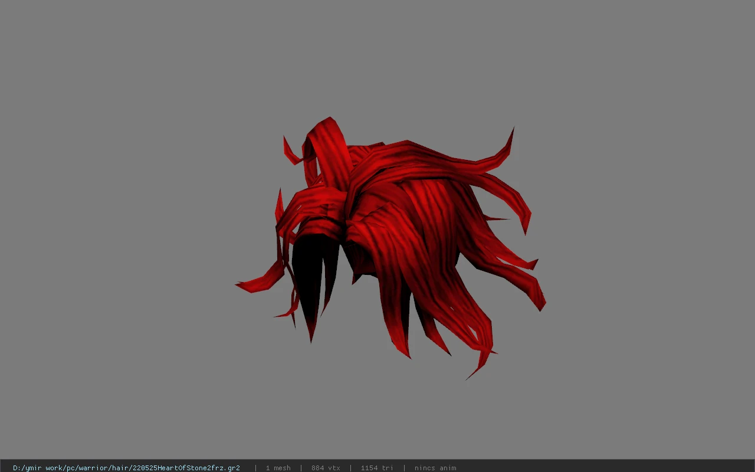The height and width of the screenshot is (472, 755).
Task: Click the 'nincs anim' status entry
Action: click(x=435, y=468)
